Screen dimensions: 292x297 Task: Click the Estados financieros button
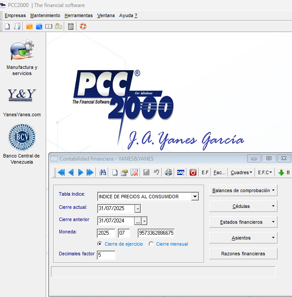243,222
